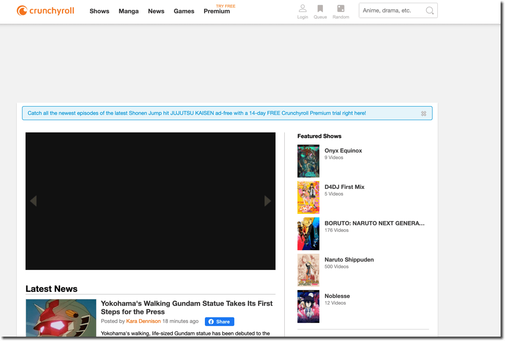Viewport: 505px width, 341px height.
Task: Open the Naruto Shippuden title link
Action: (x=349, y=259)
